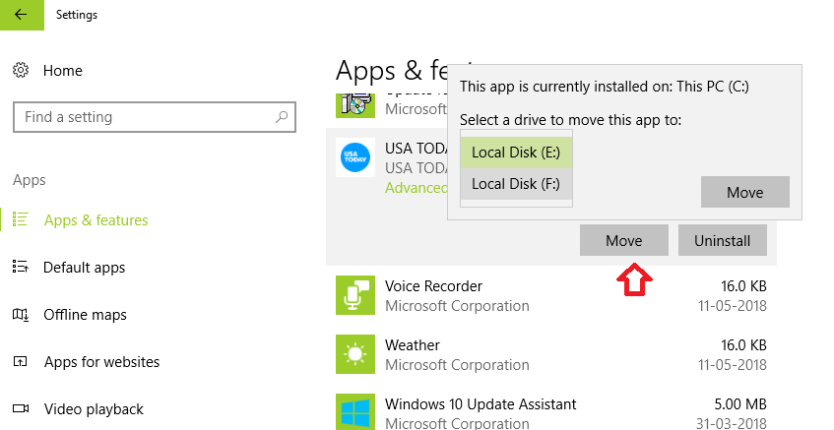Screen dimensions: 834x430
Task: Click the 5.00 MB size value
Action: [740, 404]
